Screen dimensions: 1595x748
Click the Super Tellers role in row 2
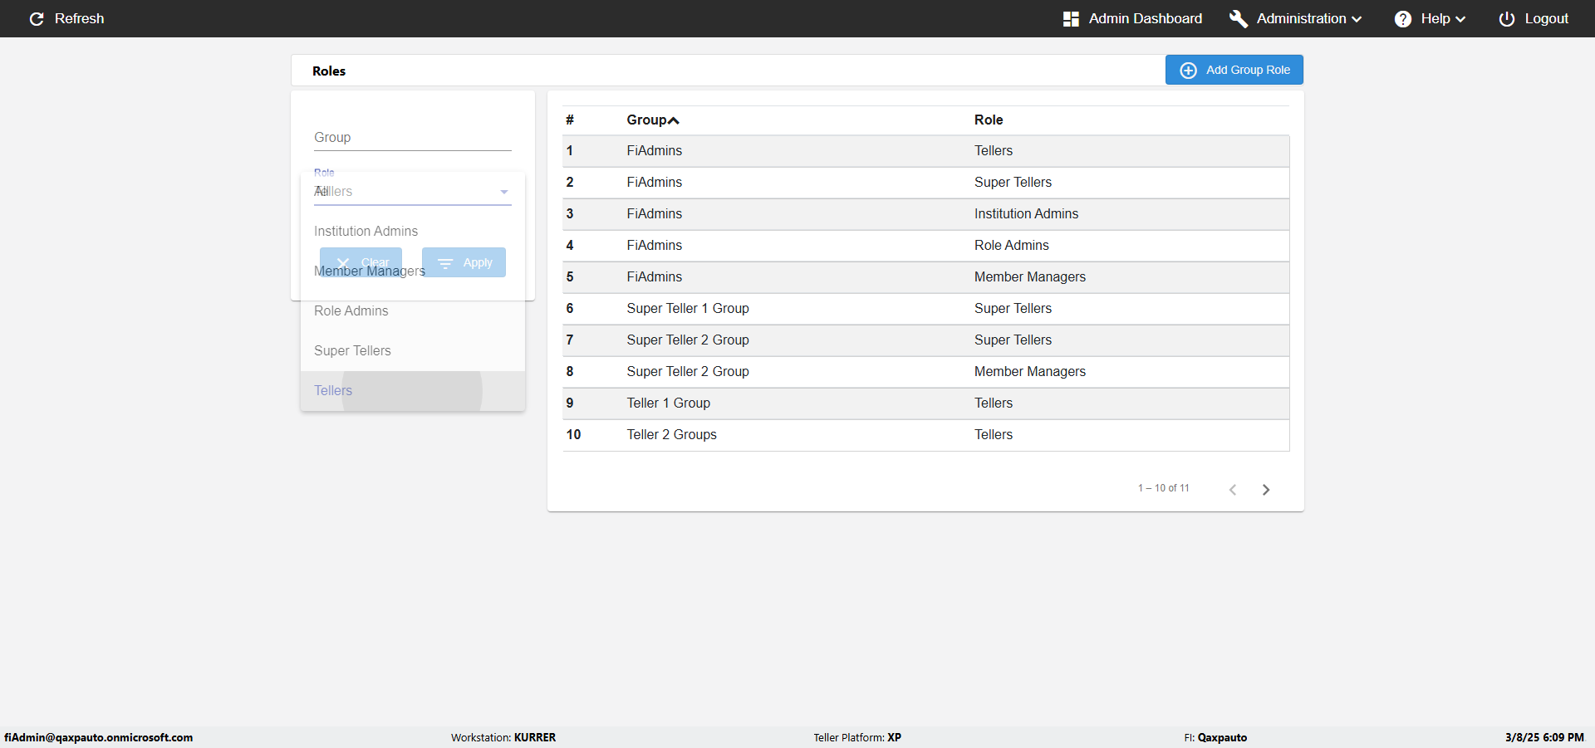tap(1013, 182)
